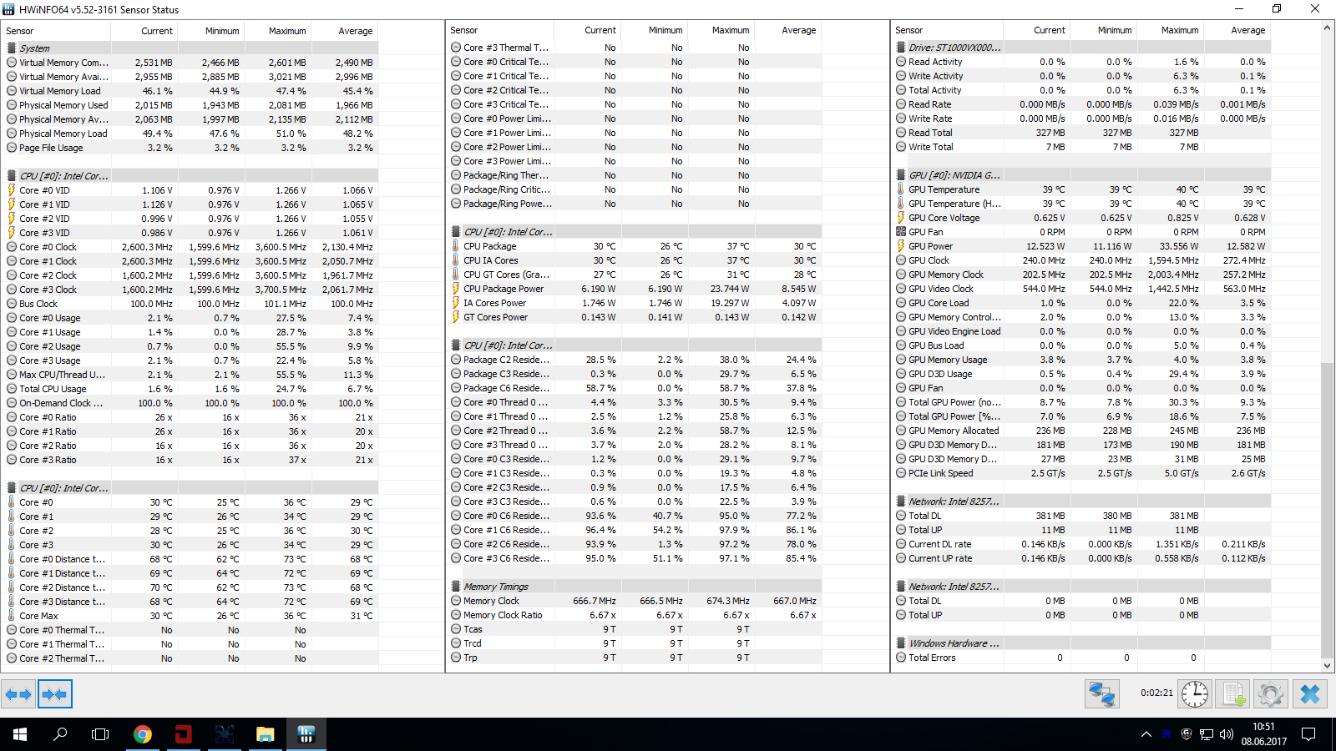This screenshot has height=751, width=1336.
Task: Click the shrink columns arrows button
Action: [x=55, y=693]
